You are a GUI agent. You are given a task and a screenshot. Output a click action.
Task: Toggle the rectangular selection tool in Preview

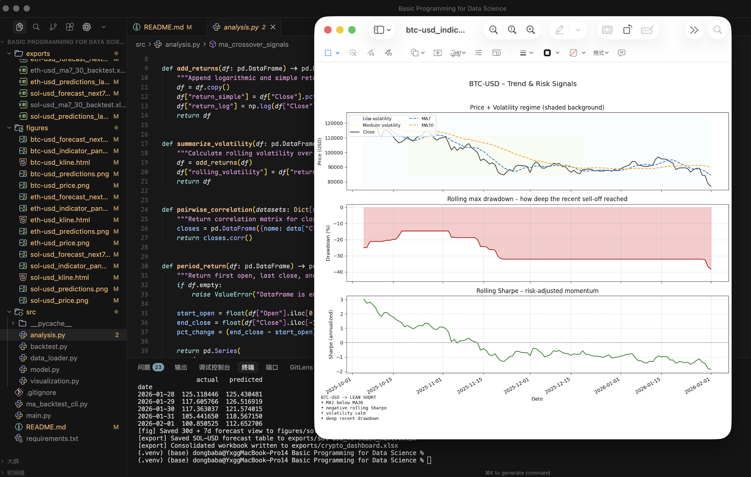pos(328,53)
